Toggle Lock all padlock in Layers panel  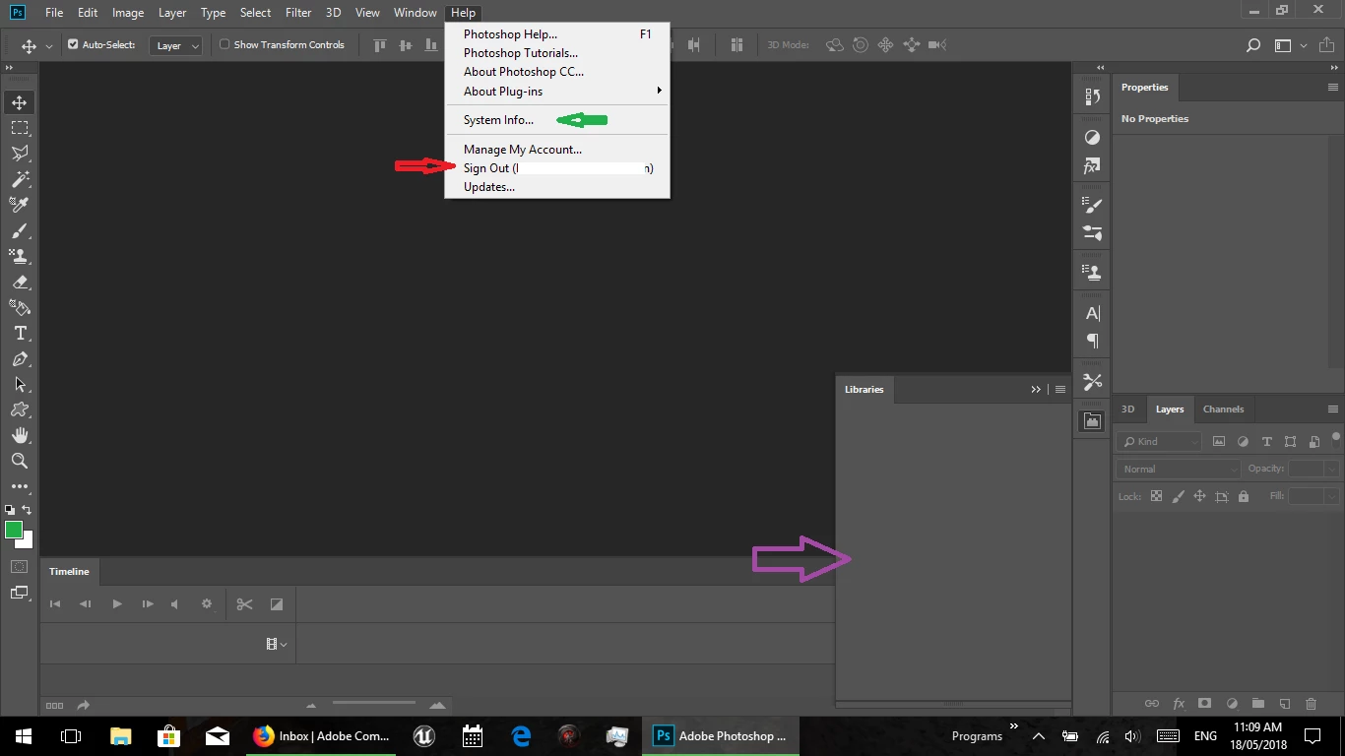click(1244, 497)
